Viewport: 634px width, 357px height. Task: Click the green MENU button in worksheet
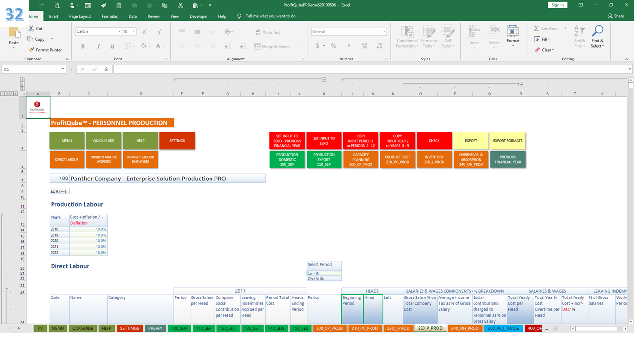tap(67, 141)
